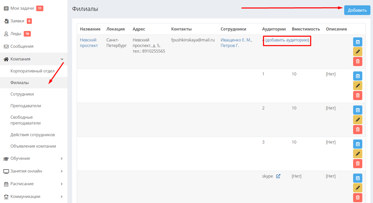Click the добавить аудиторию link
This screenshot has height=203, width=373.
click(287, 40)
